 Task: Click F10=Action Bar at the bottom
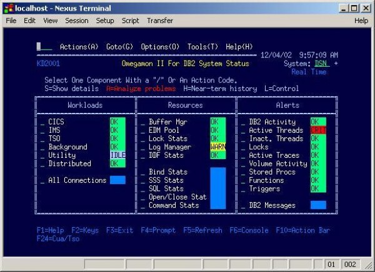pyautogui.click(x=302, y=230)
